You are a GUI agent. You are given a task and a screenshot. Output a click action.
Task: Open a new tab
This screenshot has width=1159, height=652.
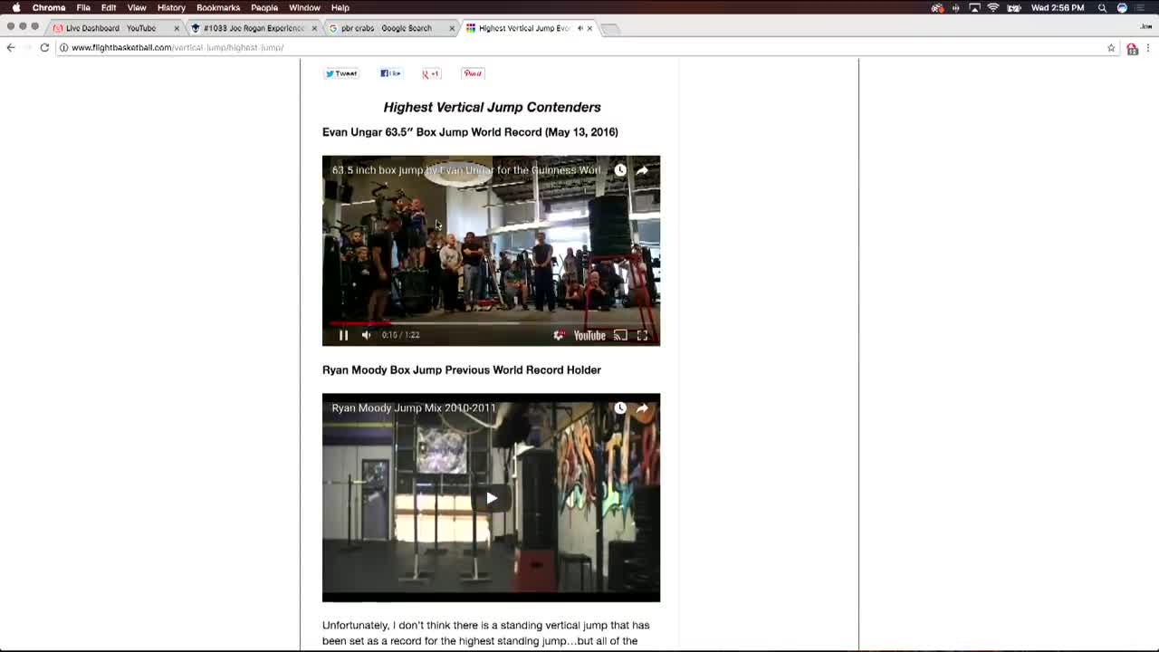(x=610, y=29)
